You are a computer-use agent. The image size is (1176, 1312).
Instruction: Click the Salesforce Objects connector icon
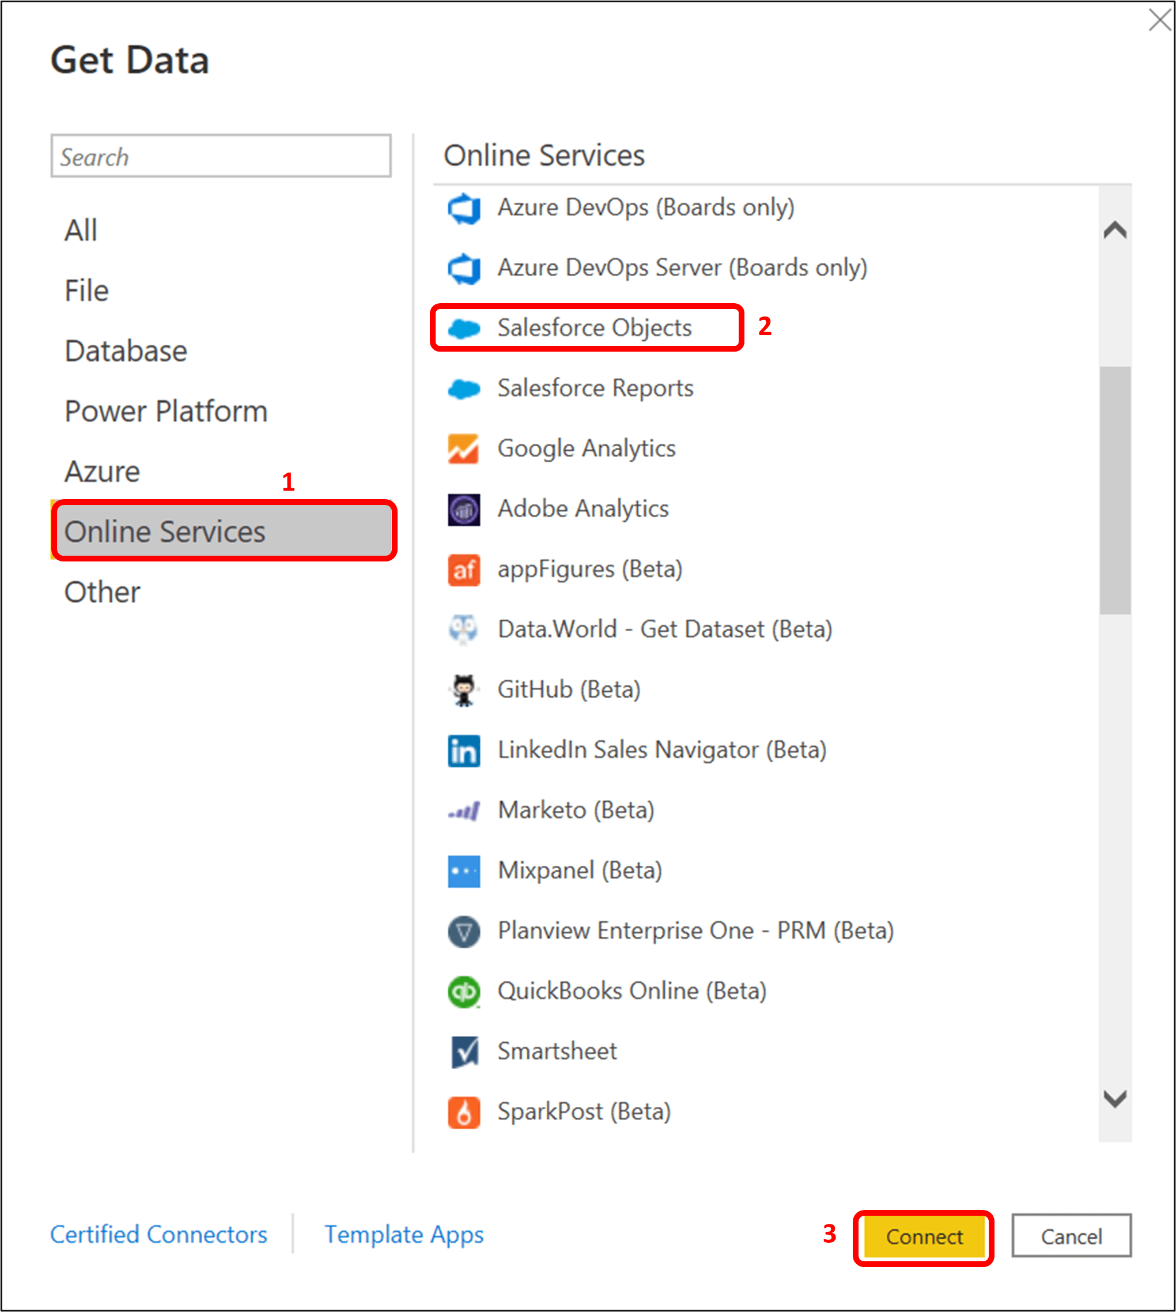click(x=463, y=329)
